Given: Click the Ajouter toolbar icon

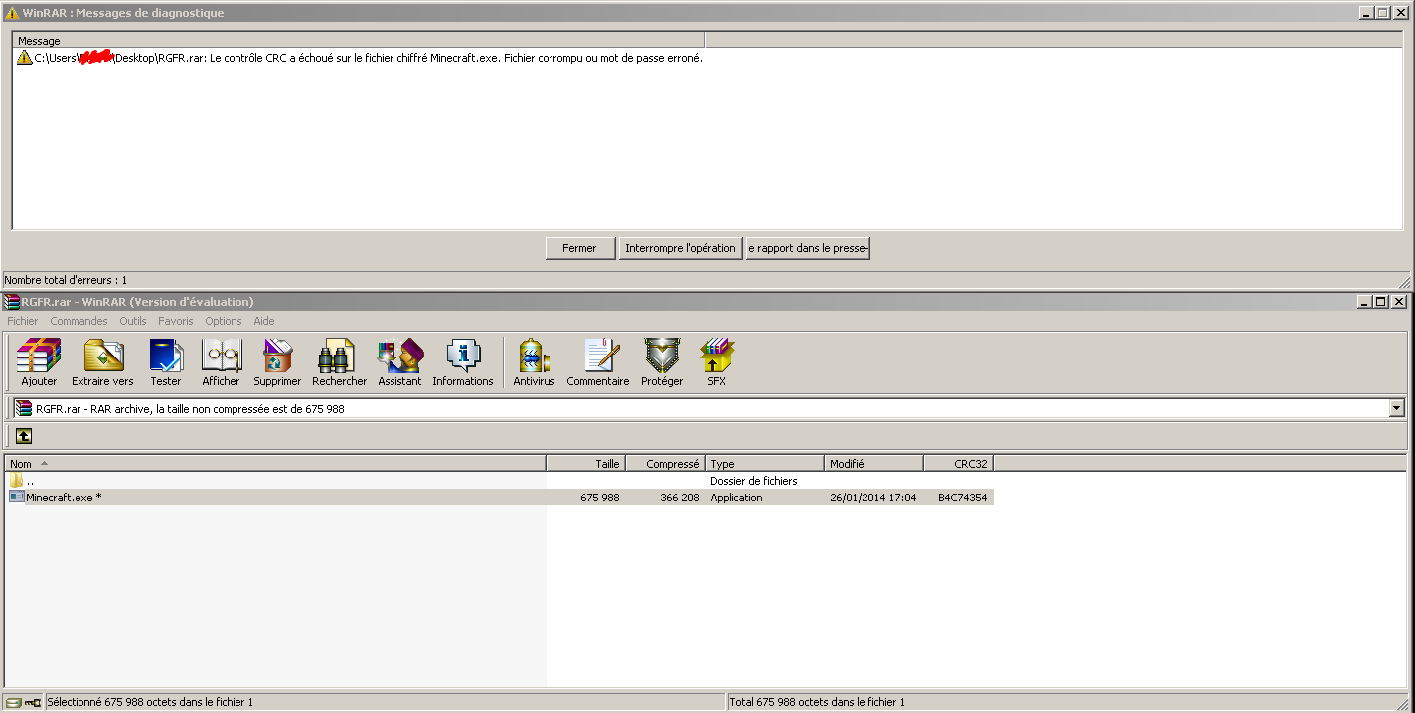Looking at the screenshot, I should tap(39, 361).
